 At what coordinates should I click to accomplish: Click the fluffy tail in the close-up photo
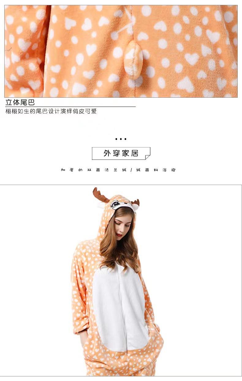133,60
